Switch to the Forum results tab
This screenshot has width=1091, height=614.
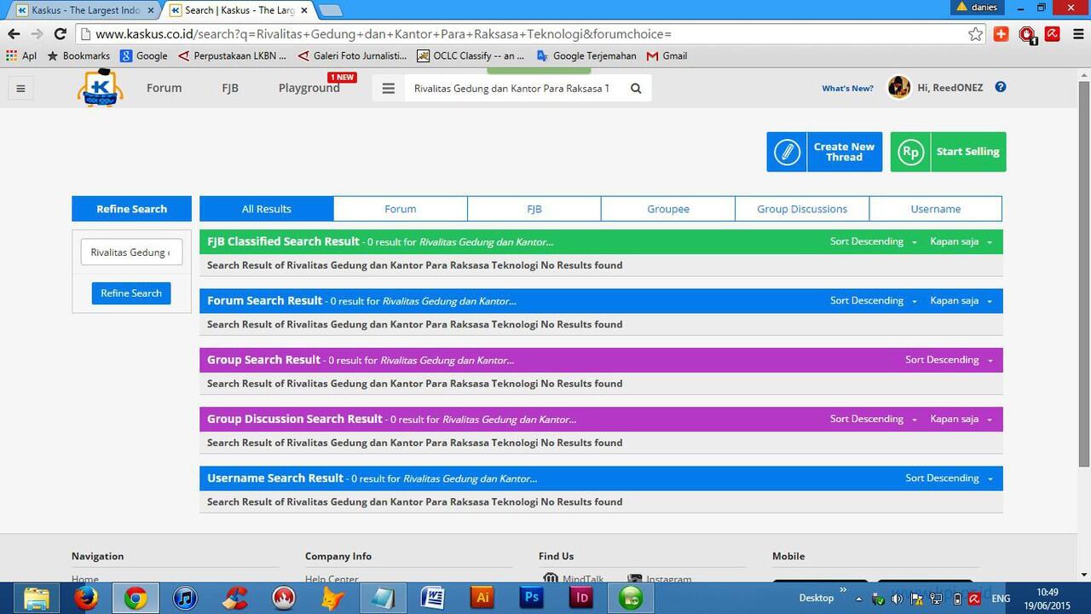[x=401, y=209]
